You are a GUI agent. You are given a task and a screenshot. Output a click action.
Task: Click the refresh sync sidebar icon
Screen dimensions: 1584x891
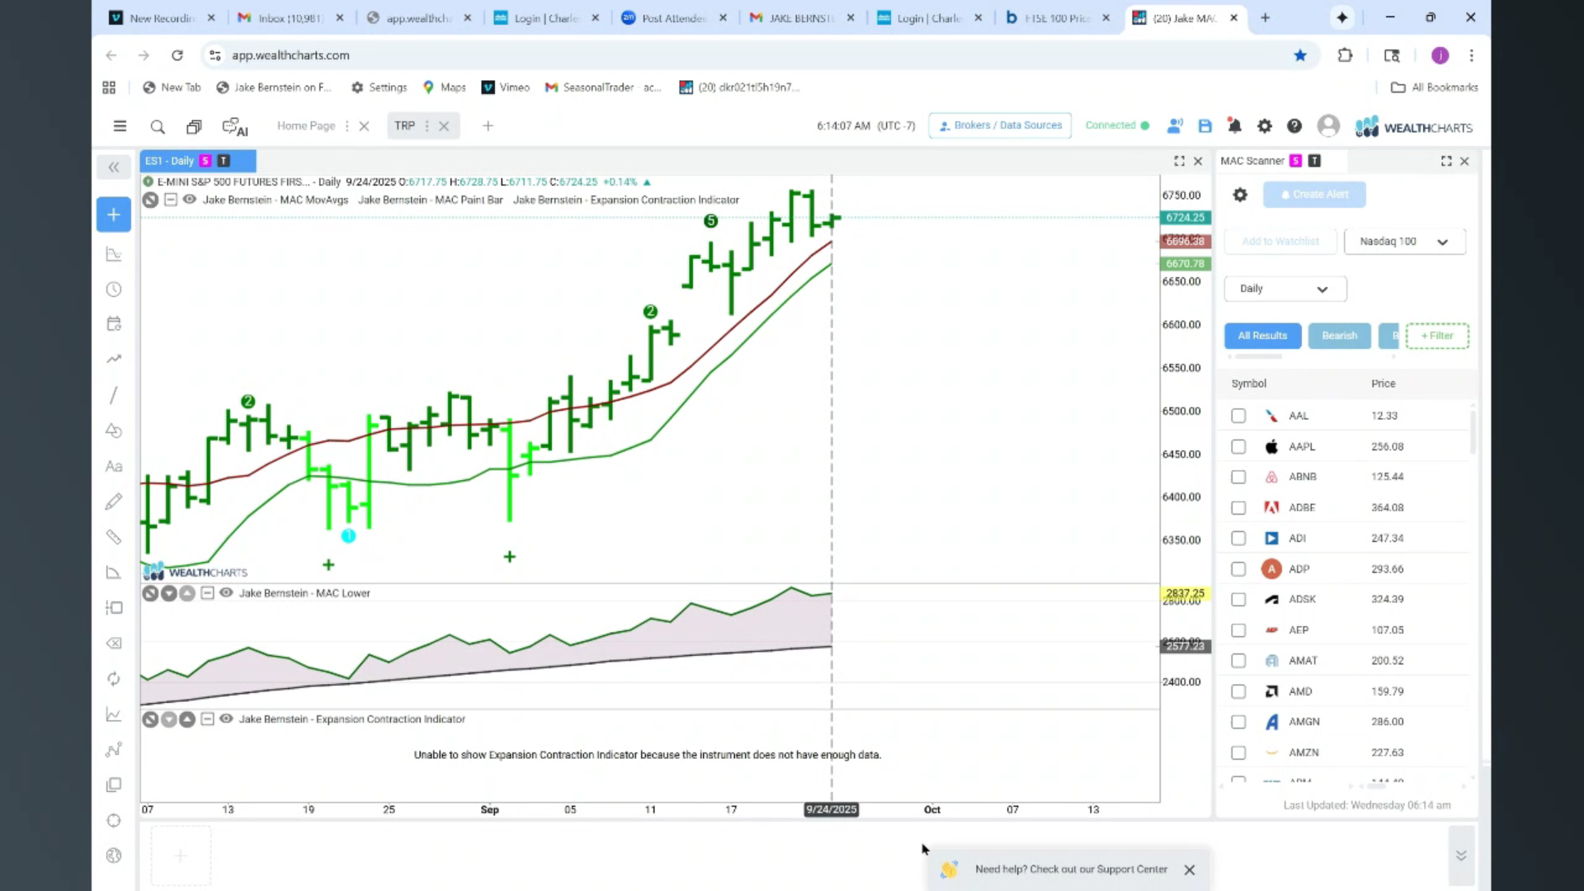coord(114,679)
